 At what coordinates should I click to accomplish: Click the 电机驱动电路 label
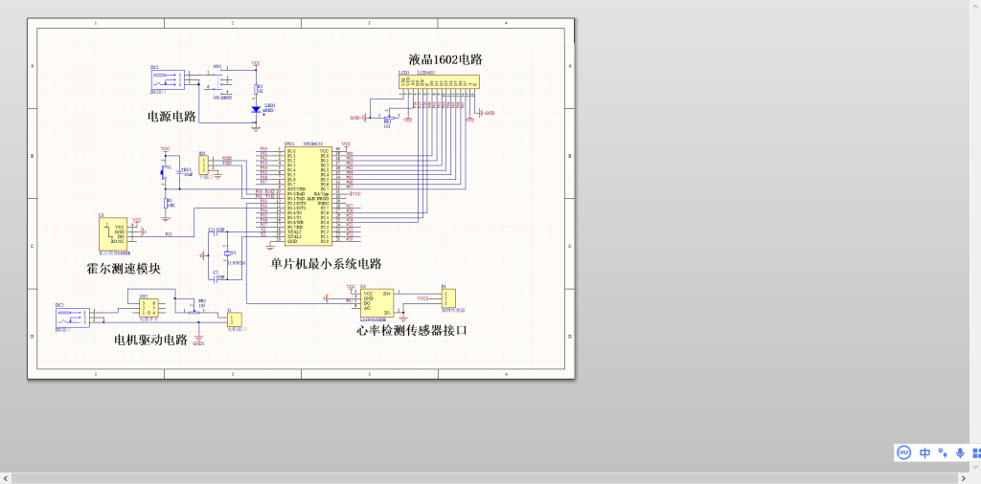click(x=150, y=340)
